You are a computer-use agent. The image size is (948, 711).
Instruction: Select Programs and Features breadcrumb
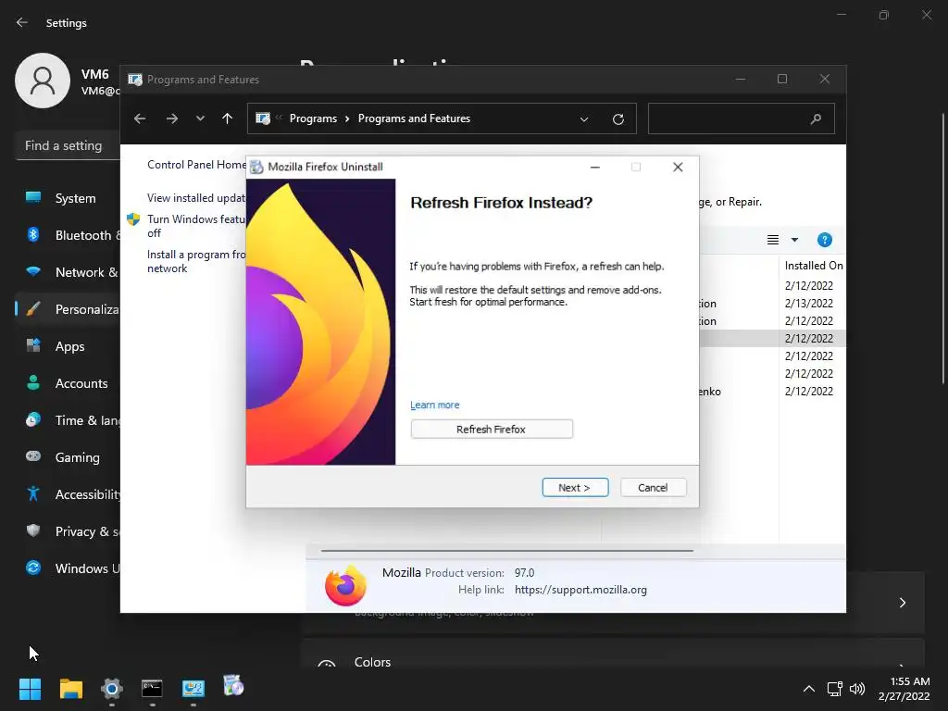coord(414,118)
